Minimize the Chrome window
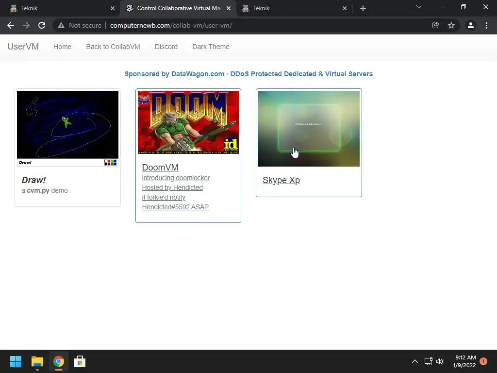Screen dimensions: 497x373 (x=441, y=7)
